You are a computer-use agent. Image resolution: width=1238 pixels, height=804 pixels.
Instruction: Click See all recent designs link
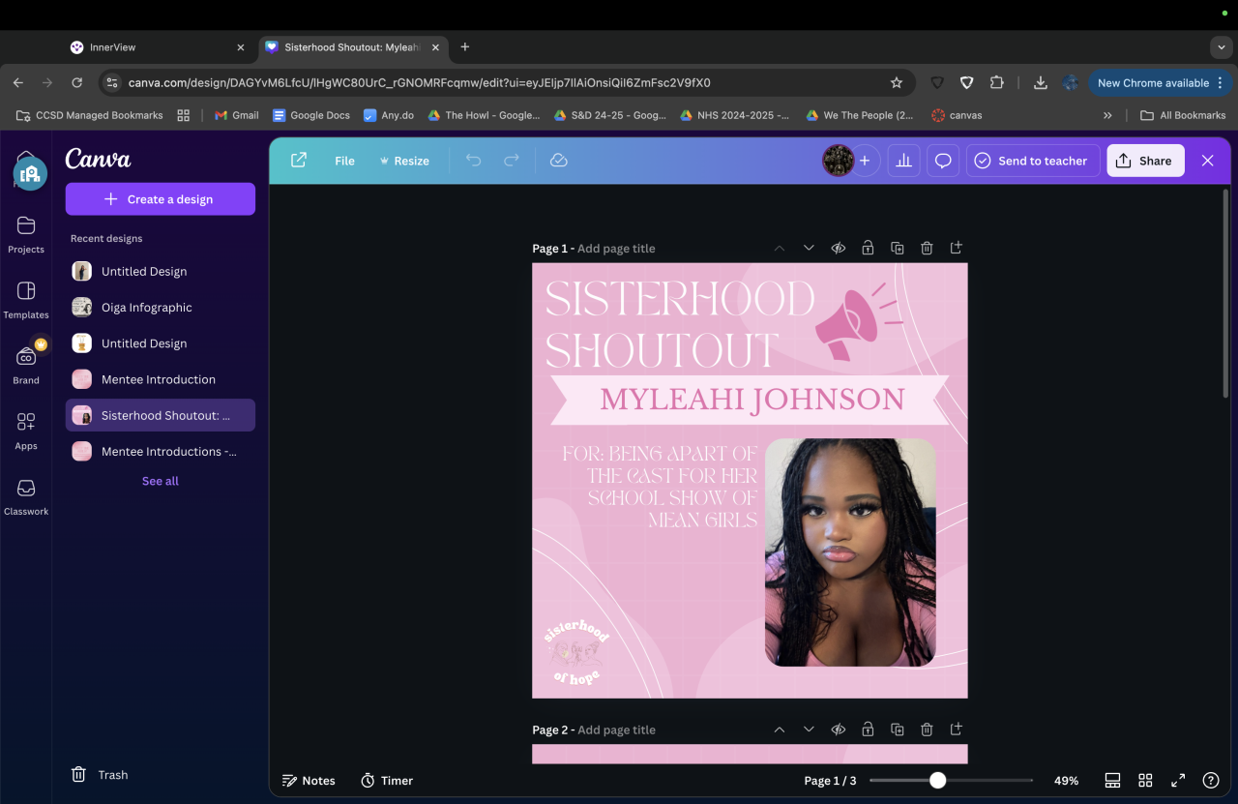tap(161, 481)
